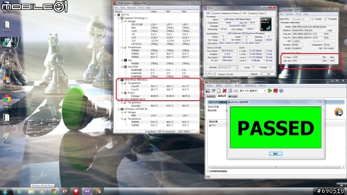Image resolution: width=347 pixels, height=195 pixels.
Task: Open CPU-Z processor Selection dropdown
Action: pyautogui.click(x=228, y=67)
